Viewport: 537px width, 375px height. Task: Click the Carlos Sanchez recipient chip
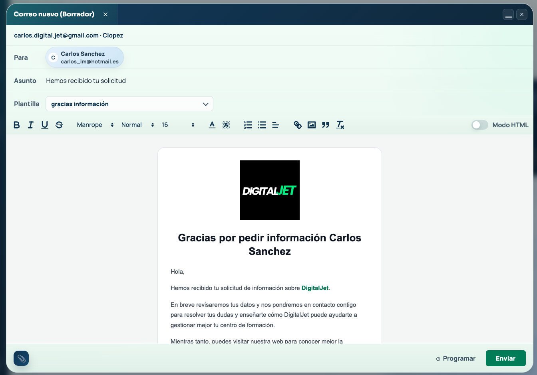(x=85, y=57)
